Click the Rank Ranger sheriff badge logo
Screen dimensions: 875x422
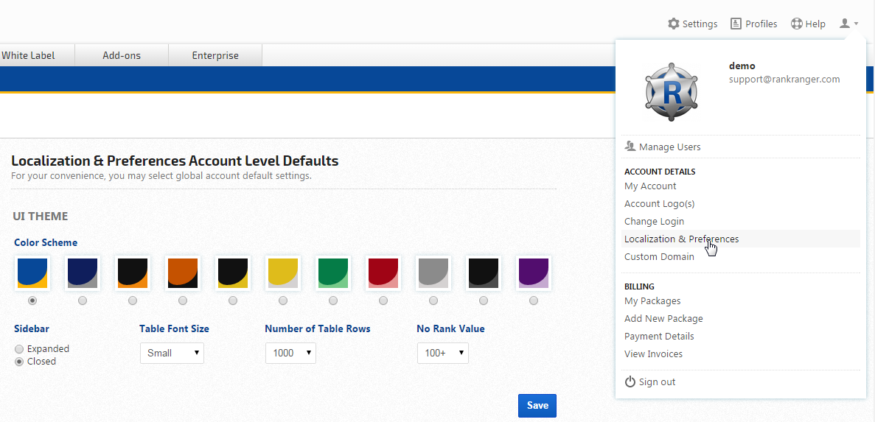(672, 91)
